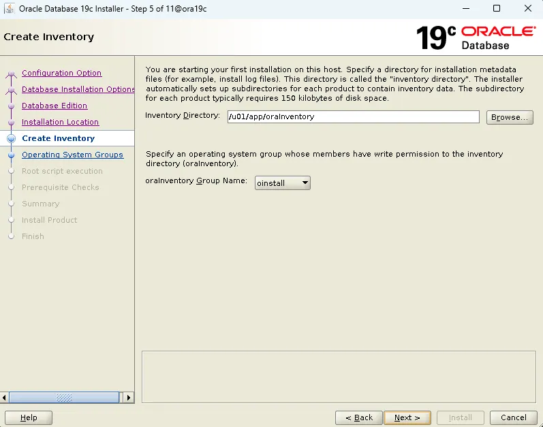543x427 pixels.
Task: Click the Configuration Option step bullet icon
Action: (11, 74)
